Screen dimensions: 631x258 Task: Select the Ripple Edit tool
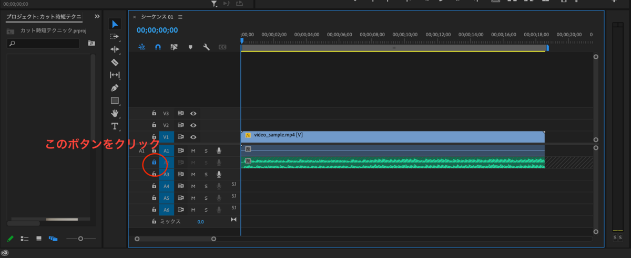[115, 49]
